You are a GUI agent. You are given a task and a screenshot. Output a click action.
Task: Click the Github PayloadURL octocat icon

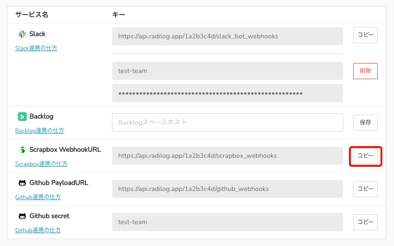coord(22,183)
